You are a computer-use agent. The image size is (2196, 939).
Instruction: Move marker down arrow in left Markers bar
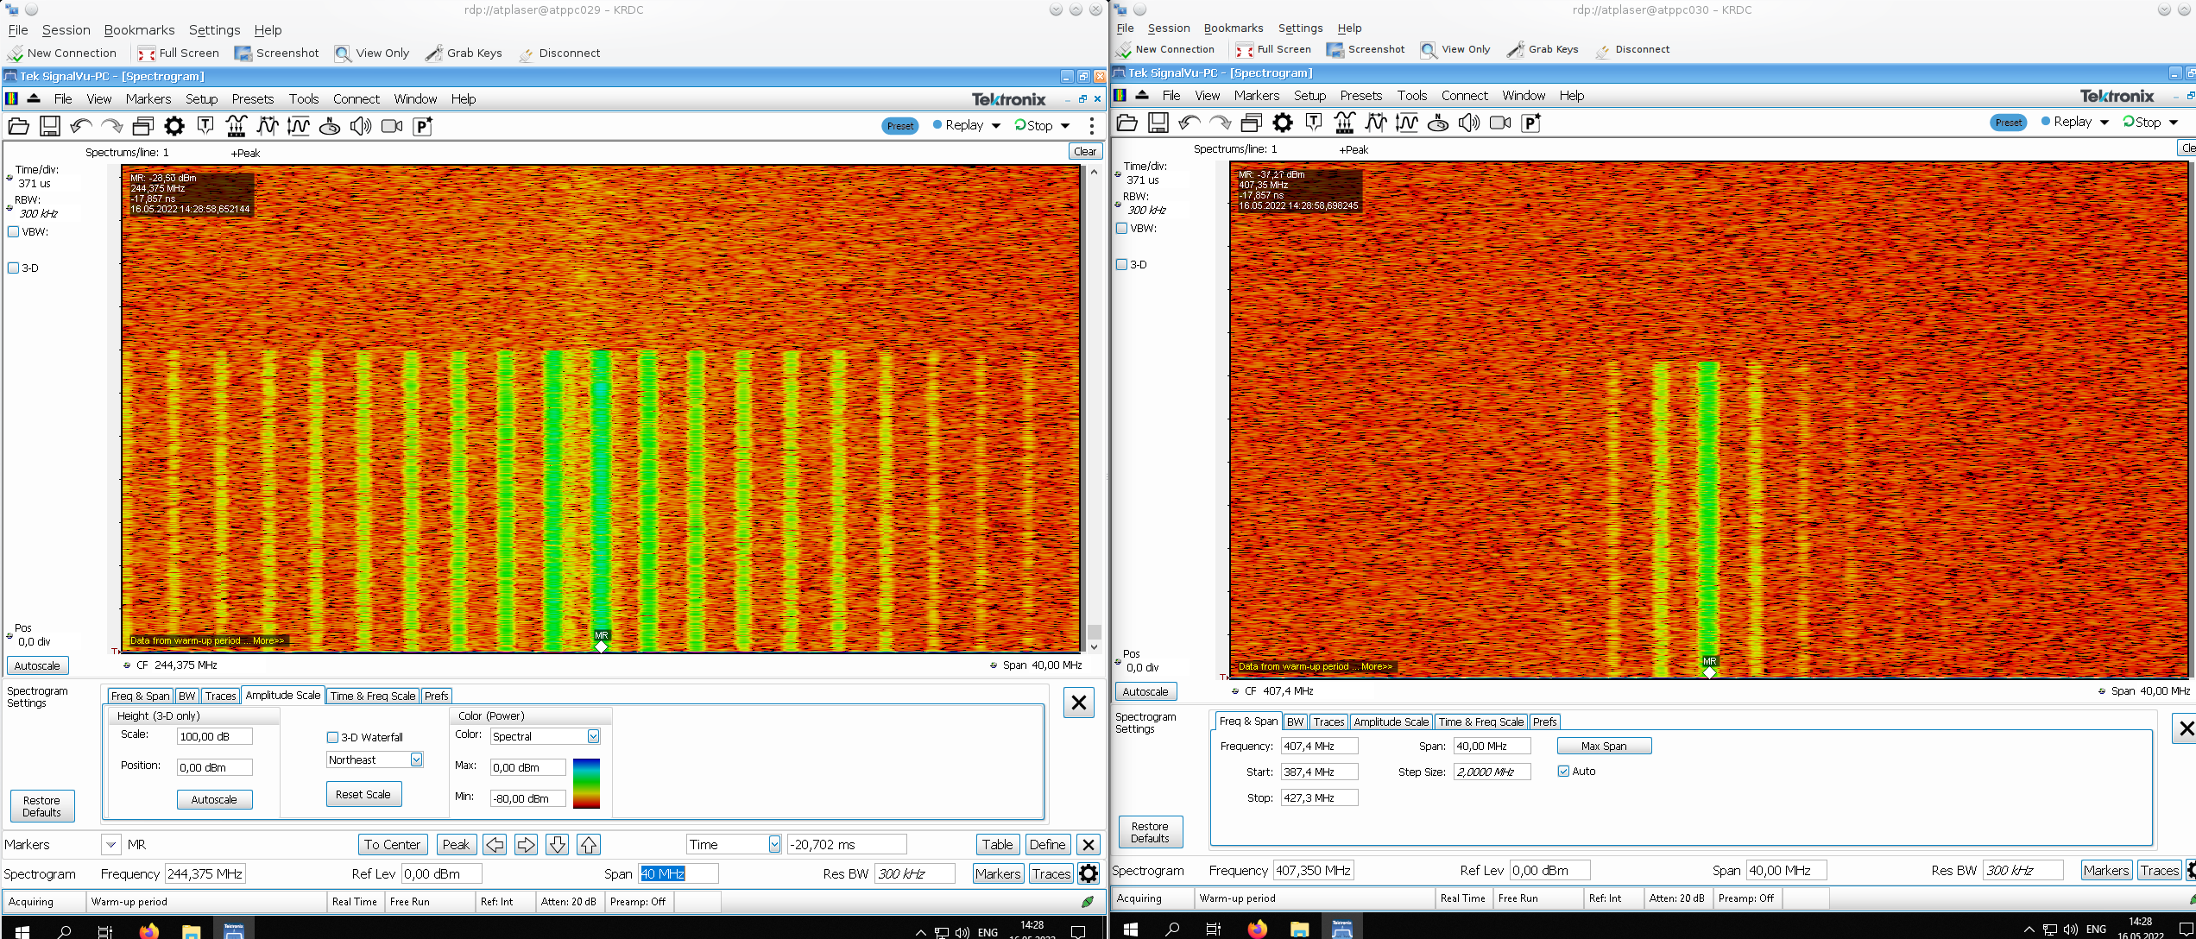[558, 845]
